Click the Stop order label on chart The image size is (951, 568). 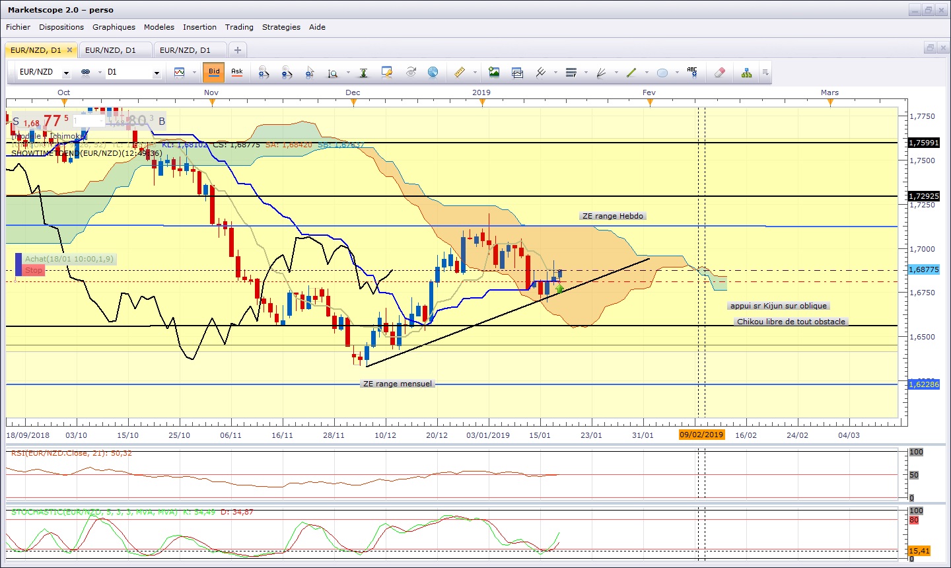coord(34,270)
